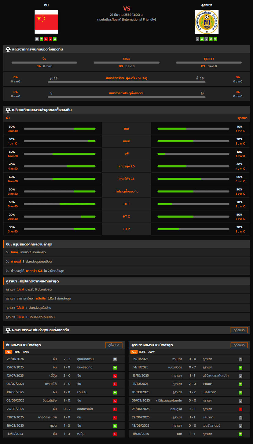
Task: Click soccer ball icon beside เปรียบเทียบผลงานล่าสุดของทั้งสองทีม
Action: coord(8,110)
